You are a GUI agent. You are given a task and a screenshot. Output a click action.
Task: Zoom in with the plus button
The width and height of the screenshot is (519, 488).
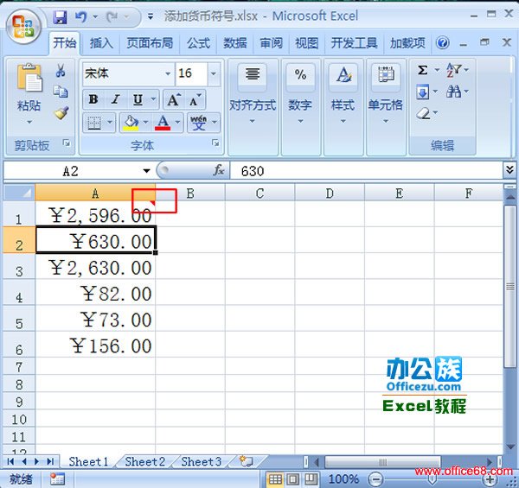tap(490, 479)
